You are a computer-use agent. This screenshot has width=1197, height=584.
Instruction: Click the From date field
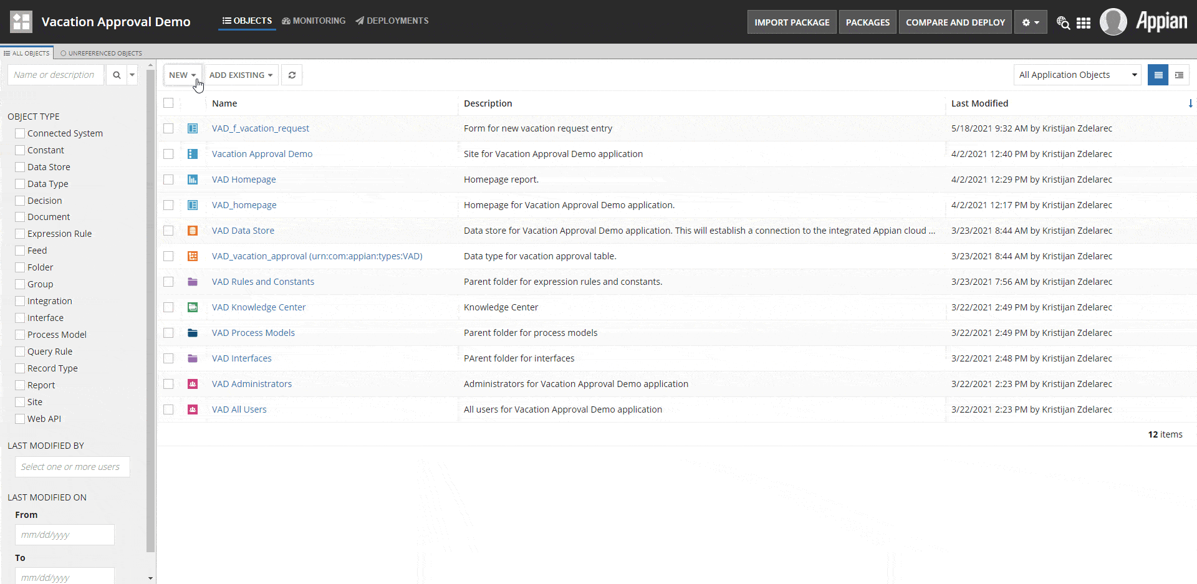pos(65,535)
